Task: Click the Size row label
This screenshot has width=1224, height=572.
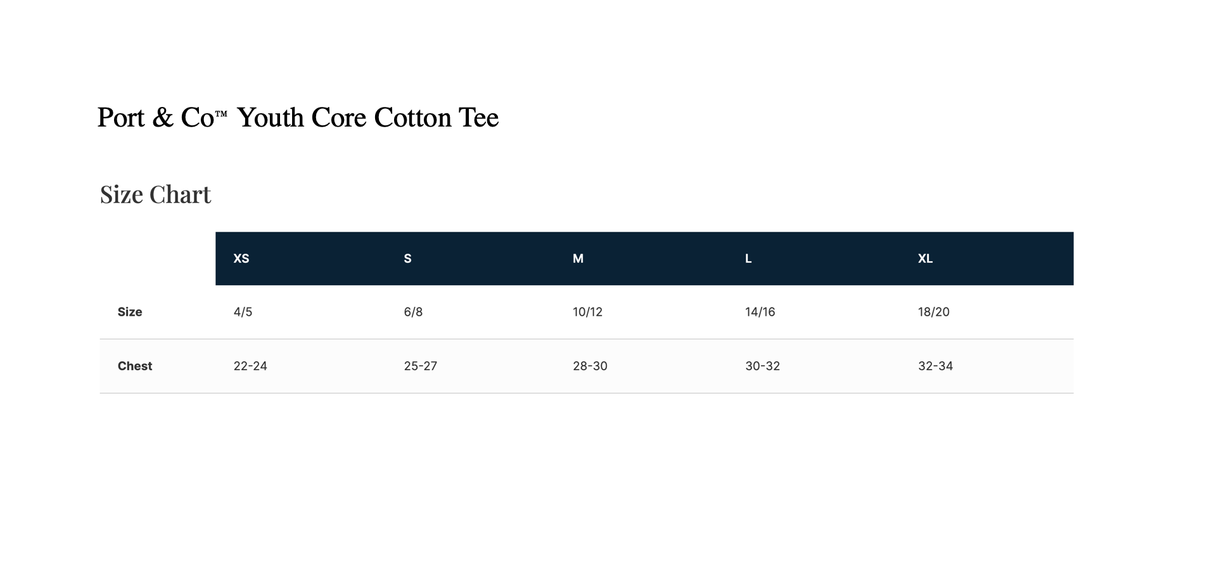Action: tap(130, 312)
